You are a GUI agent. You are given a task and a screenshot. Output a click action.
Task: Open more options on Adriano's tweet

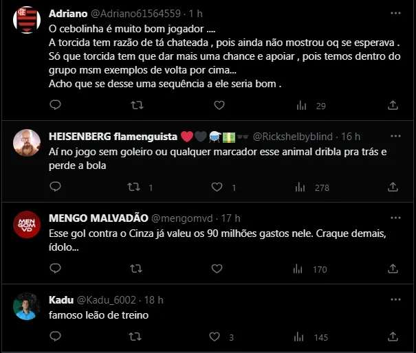395,13
